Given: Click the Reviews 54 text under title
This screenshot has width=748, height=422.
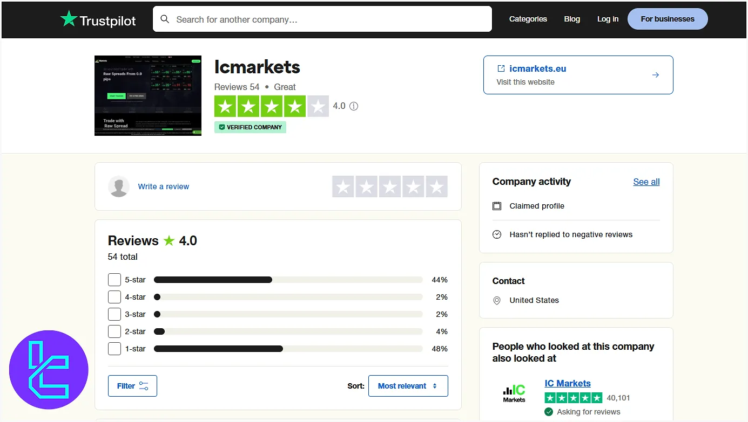Looking at the screenshot, I should click(237, 87).
